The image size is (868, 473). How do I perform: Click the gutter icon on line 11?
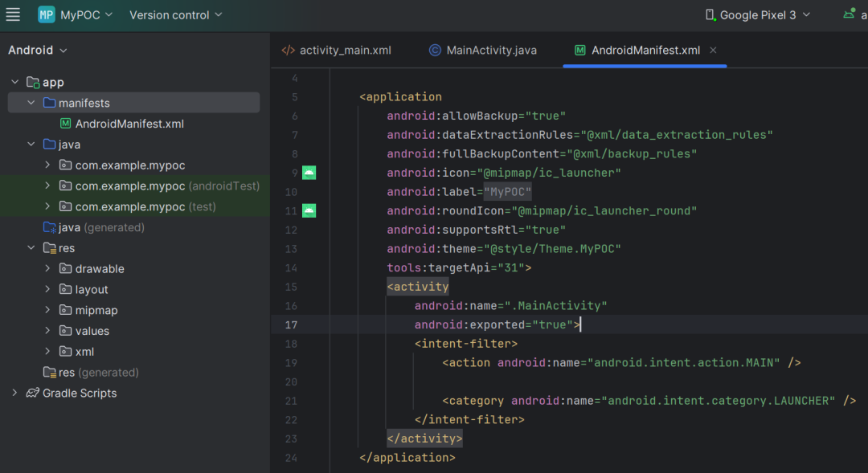(309, 210)
